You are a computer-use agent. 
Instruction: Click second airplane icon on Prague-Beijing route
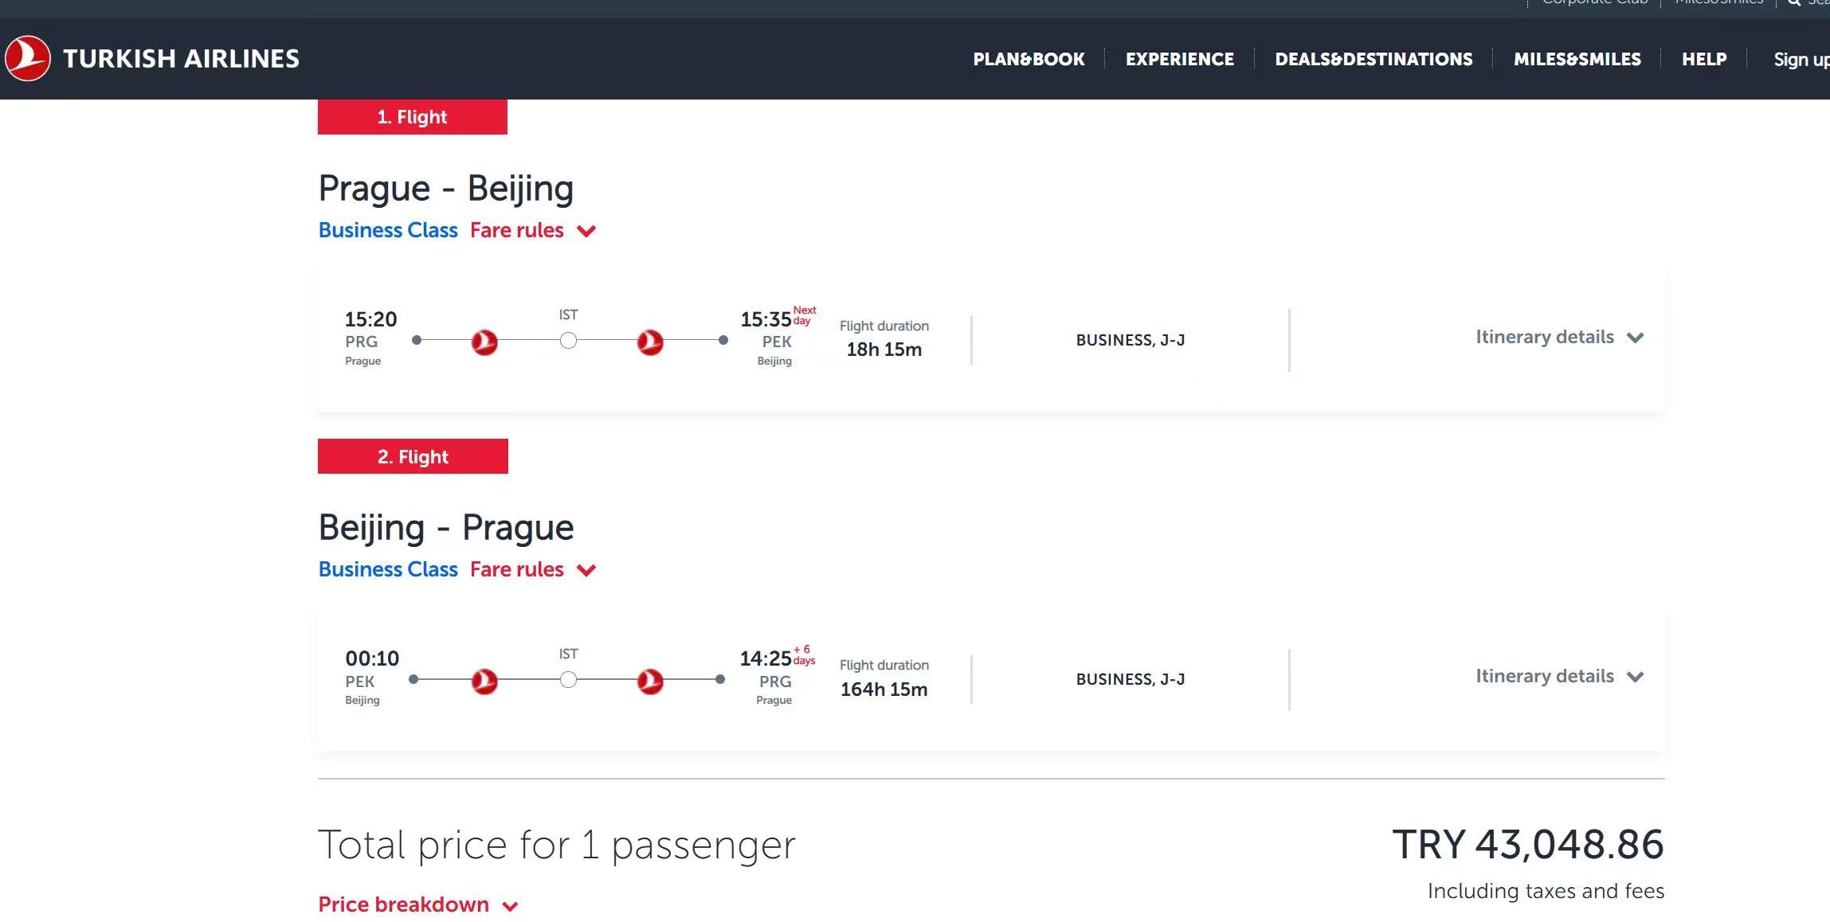tap(650, 342)
